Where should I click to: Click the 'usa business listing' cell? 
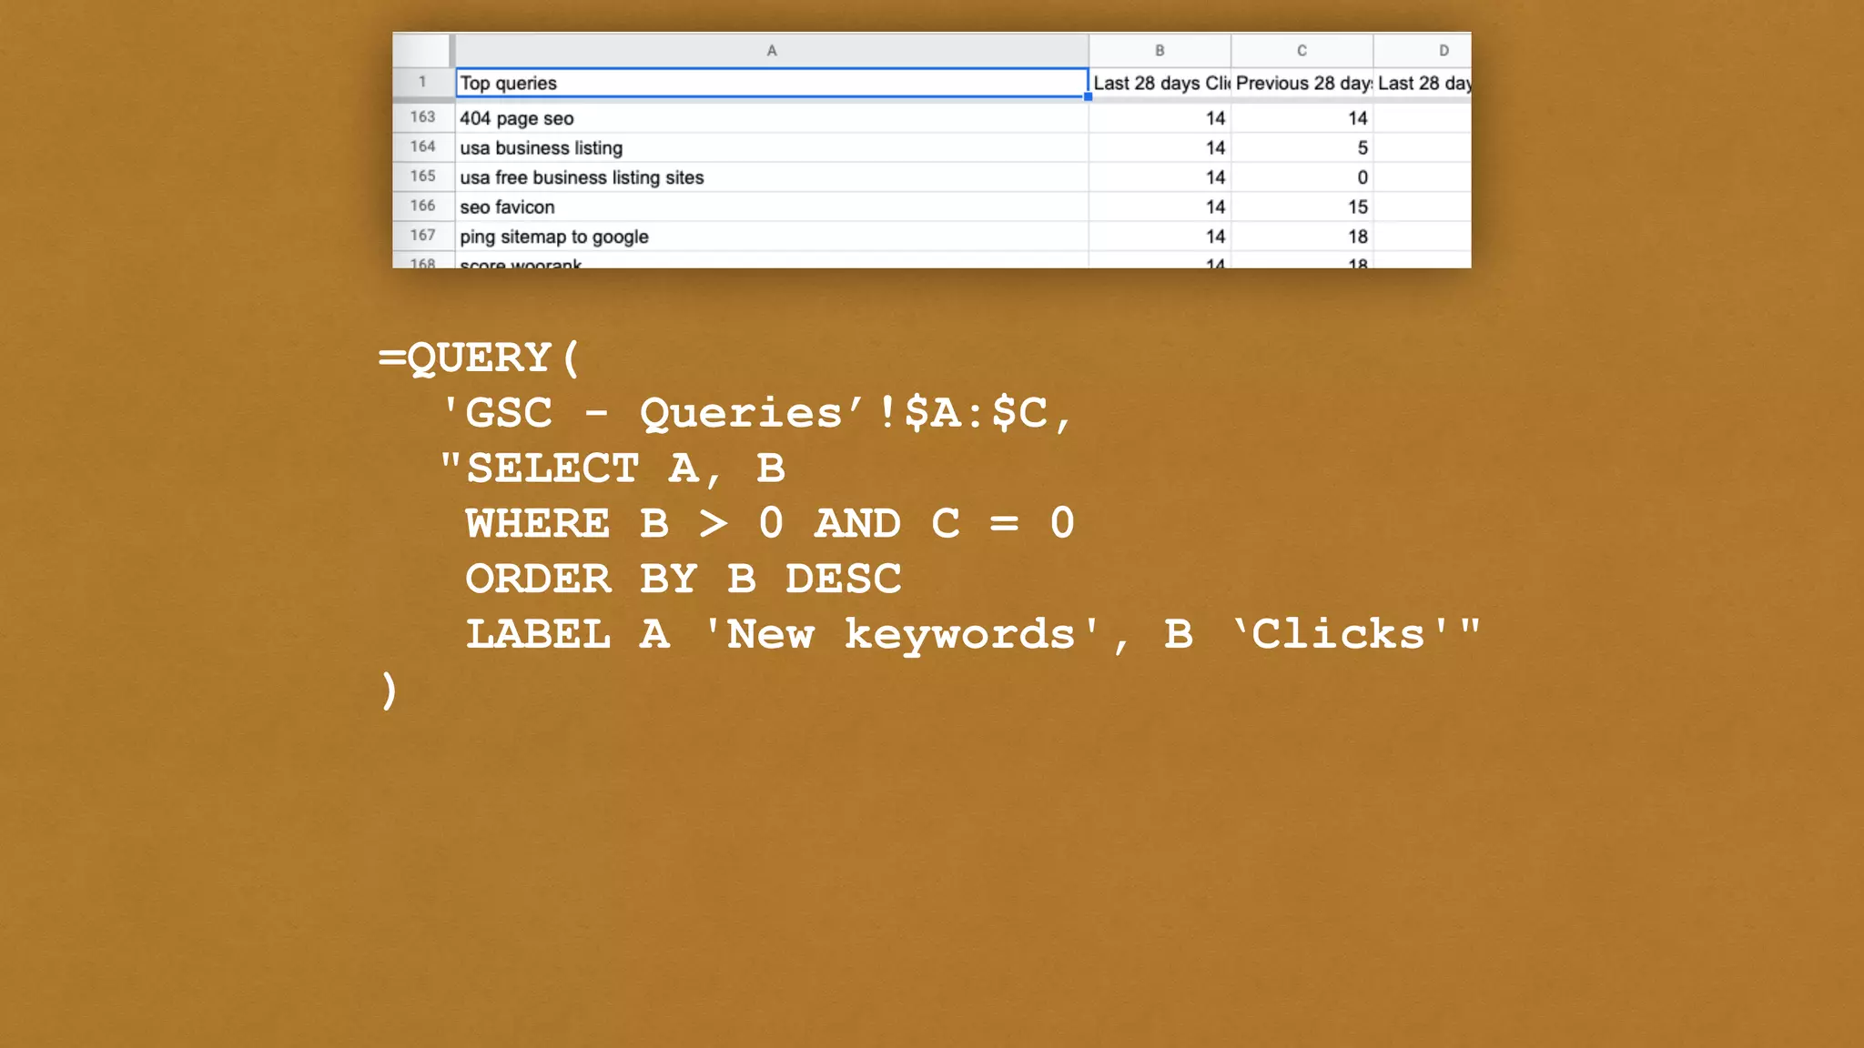771,147
